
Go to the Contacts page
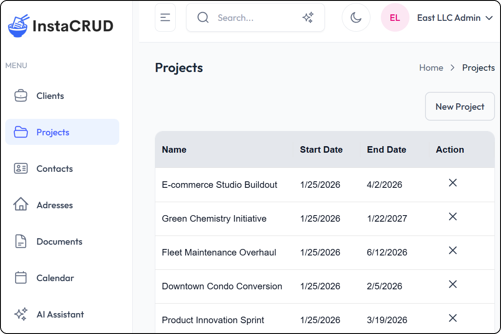click(54, 169)
